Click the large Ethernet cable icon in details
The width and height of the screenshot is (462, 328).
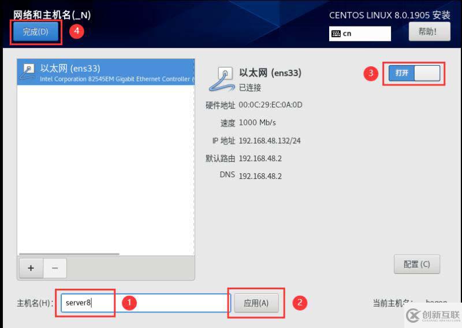[221, 79]
